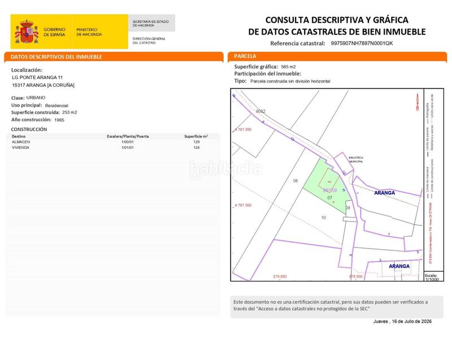Click 'DIRECCIÓN GENERAL DEL CATASTRO' text
The width and height of the screenshot is (452, 339).
coord(149,41)
